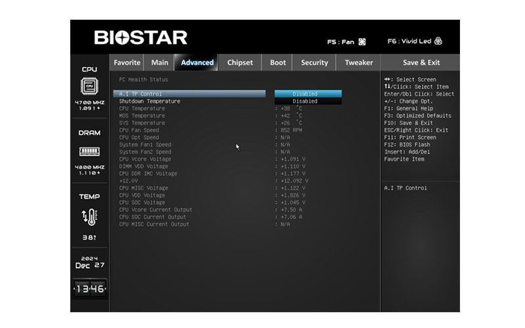The width and height of the screenshot is (525, 328).
Task: Click the CPU Vcore Voltage label
Action: point(145,159)
